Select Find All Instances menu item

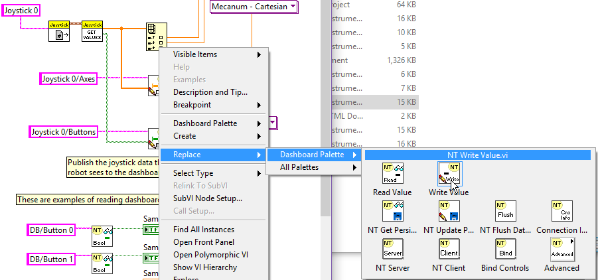(x=204, y=230)
